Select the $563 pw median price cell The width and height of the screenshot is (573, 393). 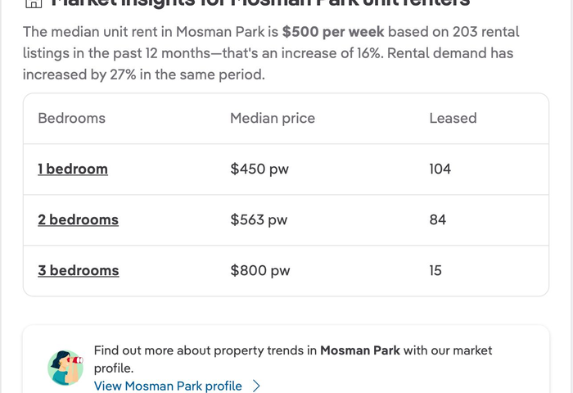pos(259,219)
